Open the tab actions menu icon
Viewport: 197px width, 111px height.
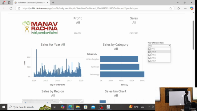coord(9,2)
